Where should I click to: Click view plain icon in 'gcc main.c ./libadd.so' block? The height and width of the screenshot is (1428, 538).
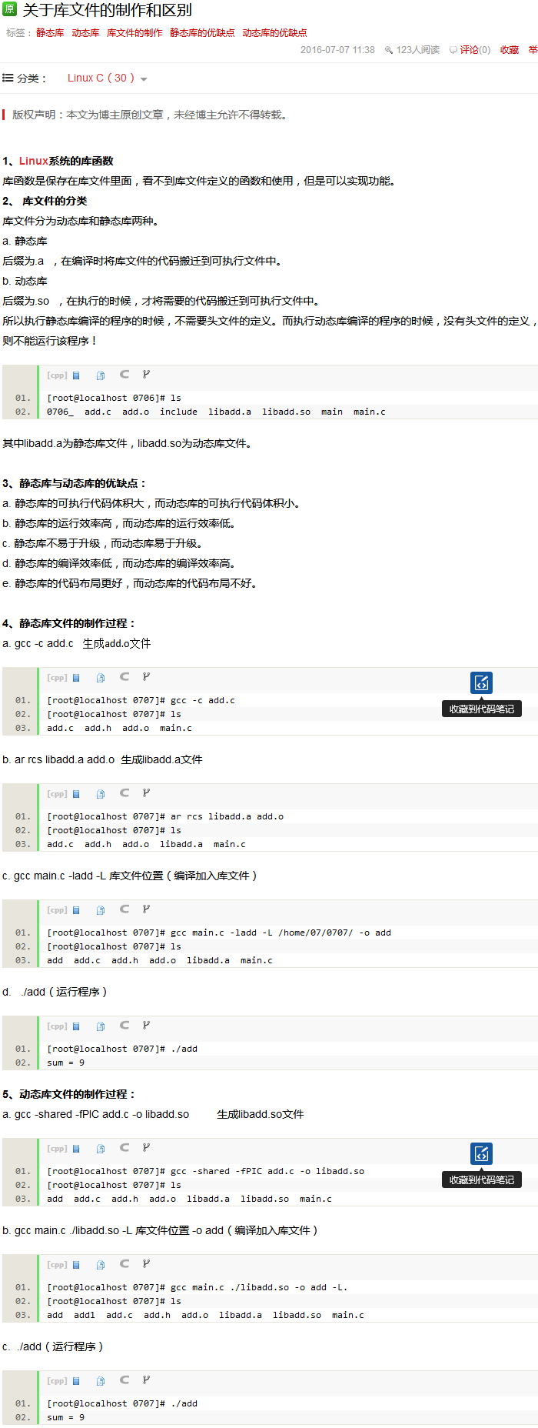[76, 1265]
